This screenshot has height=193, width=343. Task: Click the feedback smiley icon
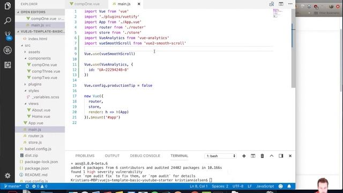coord(280,186)
